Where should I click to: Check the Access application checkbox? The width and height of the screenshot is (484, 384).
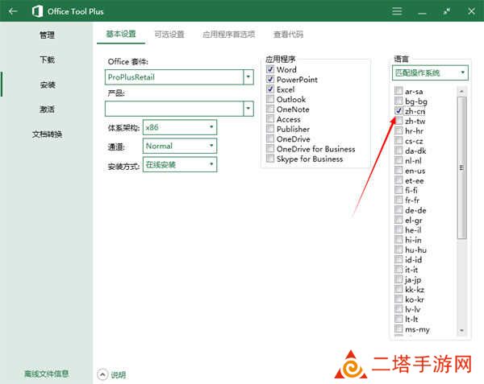pyautogui.click(x=270, y=119)
